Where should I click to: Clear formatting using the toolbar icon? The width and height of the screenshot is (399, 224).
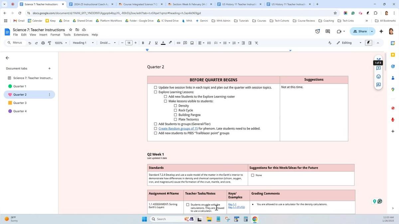point(256,43)
